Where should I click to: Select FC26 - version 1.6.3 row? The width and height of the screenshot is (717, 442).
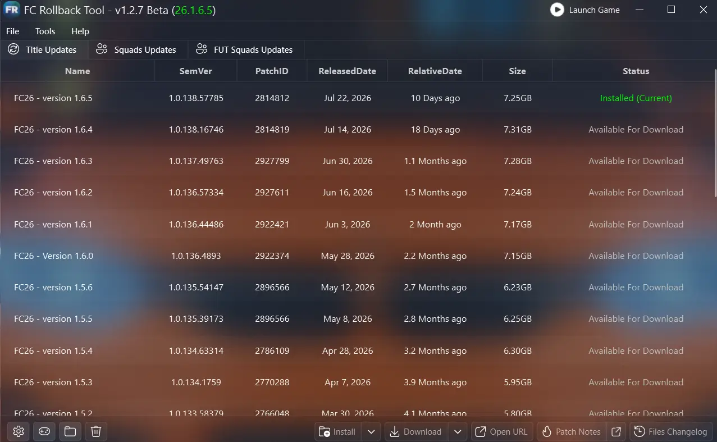(357, 161)
